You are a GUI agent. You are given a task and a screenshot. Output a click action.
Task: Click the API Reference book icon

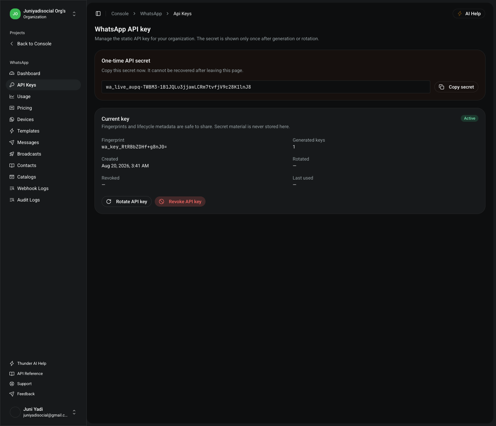(12, 374)
